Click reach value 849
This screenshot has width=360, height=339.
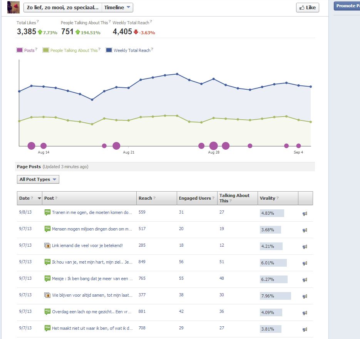click(x=142, y=262)
